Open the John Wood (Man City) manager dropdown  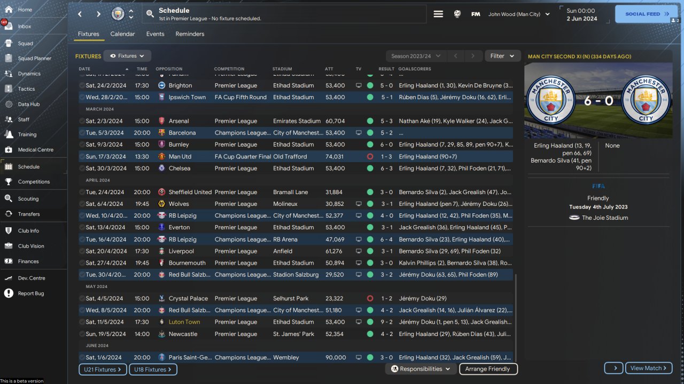point(519,14)
